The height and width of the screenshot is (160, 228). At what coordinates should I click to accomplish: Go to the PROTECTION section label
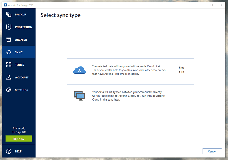24,27
